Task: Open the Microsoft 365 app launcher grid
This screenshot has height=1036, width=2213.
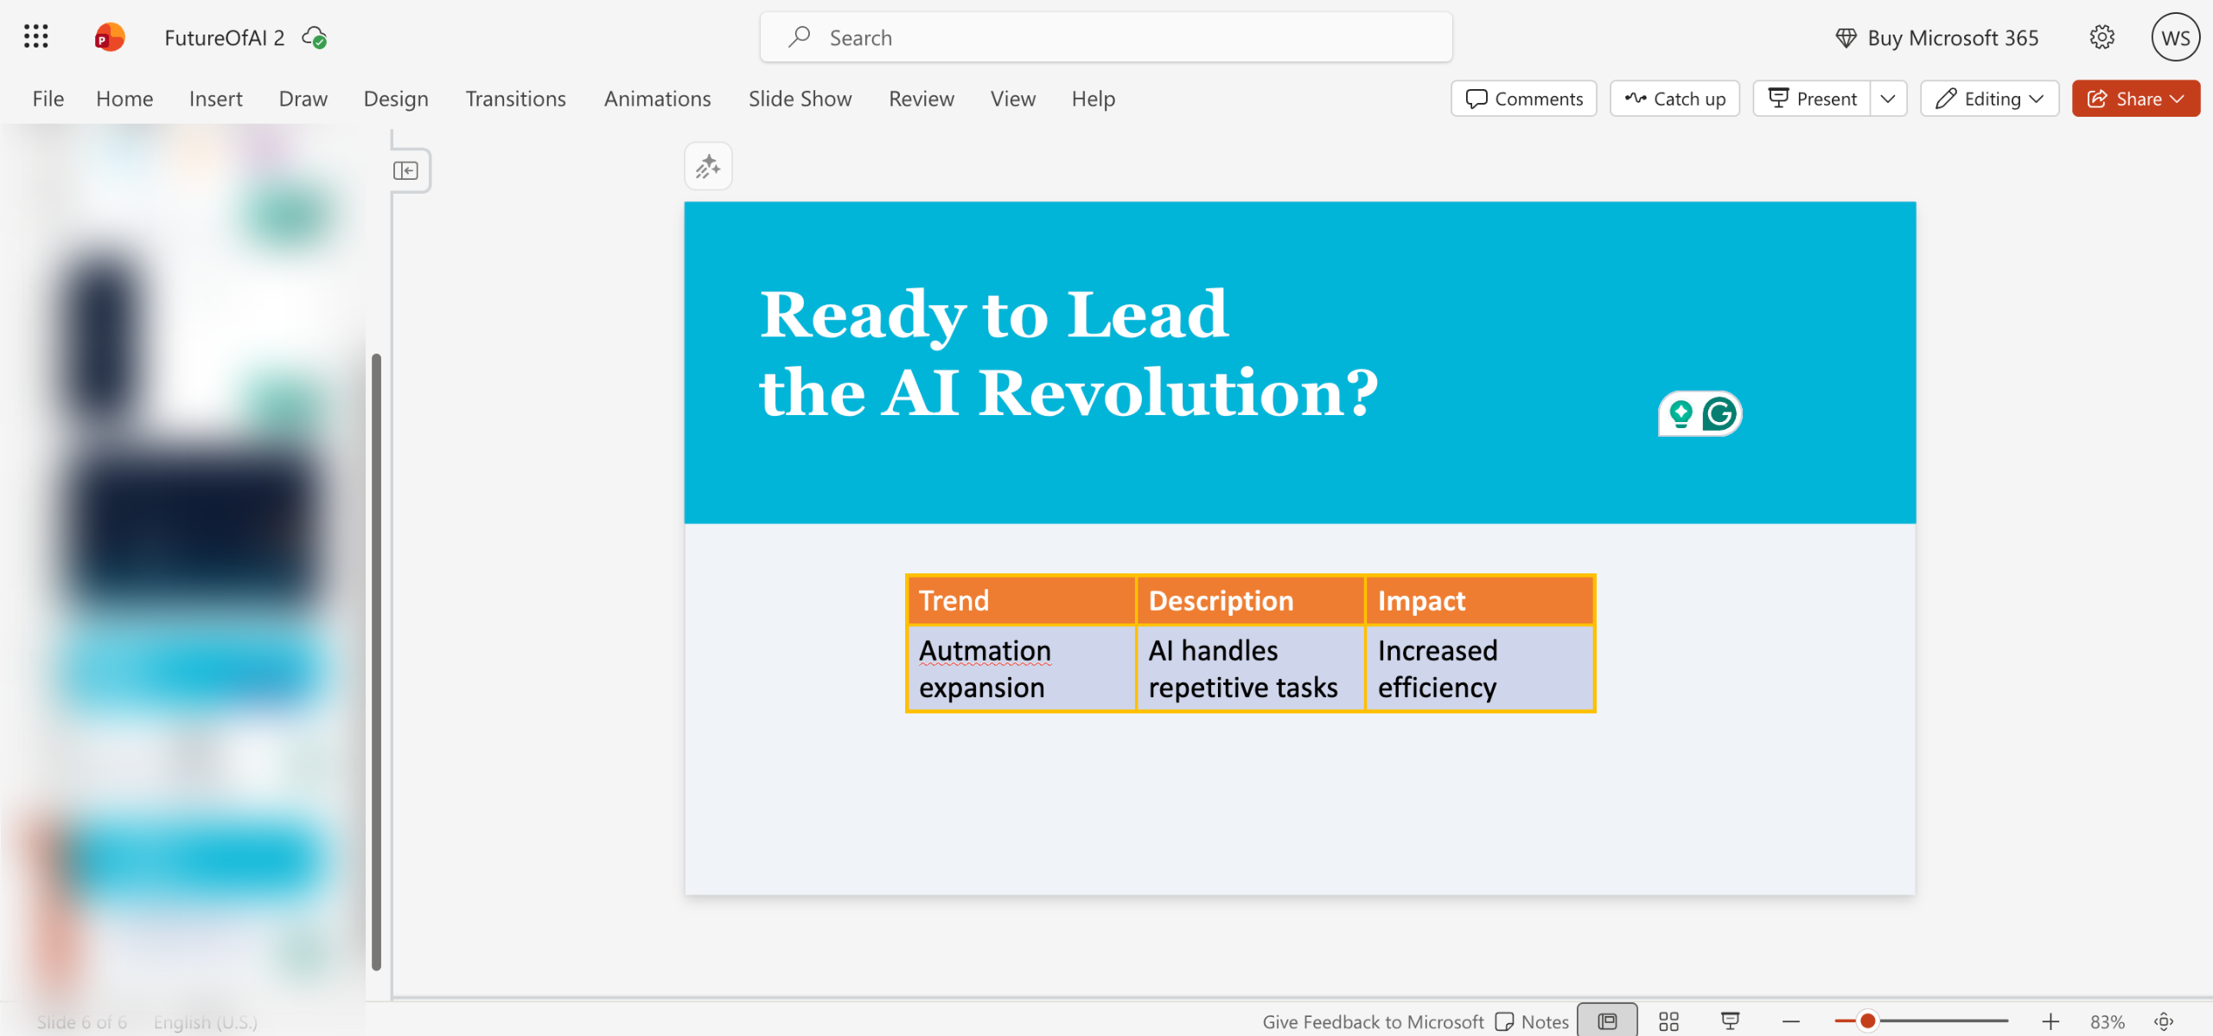Action: 35,36
